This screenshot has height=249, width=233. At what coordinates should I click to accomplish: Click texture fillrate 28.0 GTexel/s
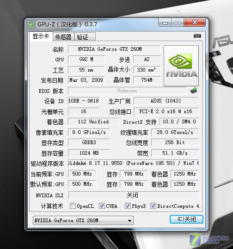click(175, 132)
